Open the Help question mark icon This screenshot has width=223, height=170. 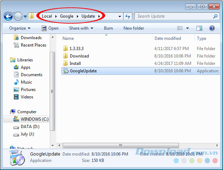click(x=212, y=28)
